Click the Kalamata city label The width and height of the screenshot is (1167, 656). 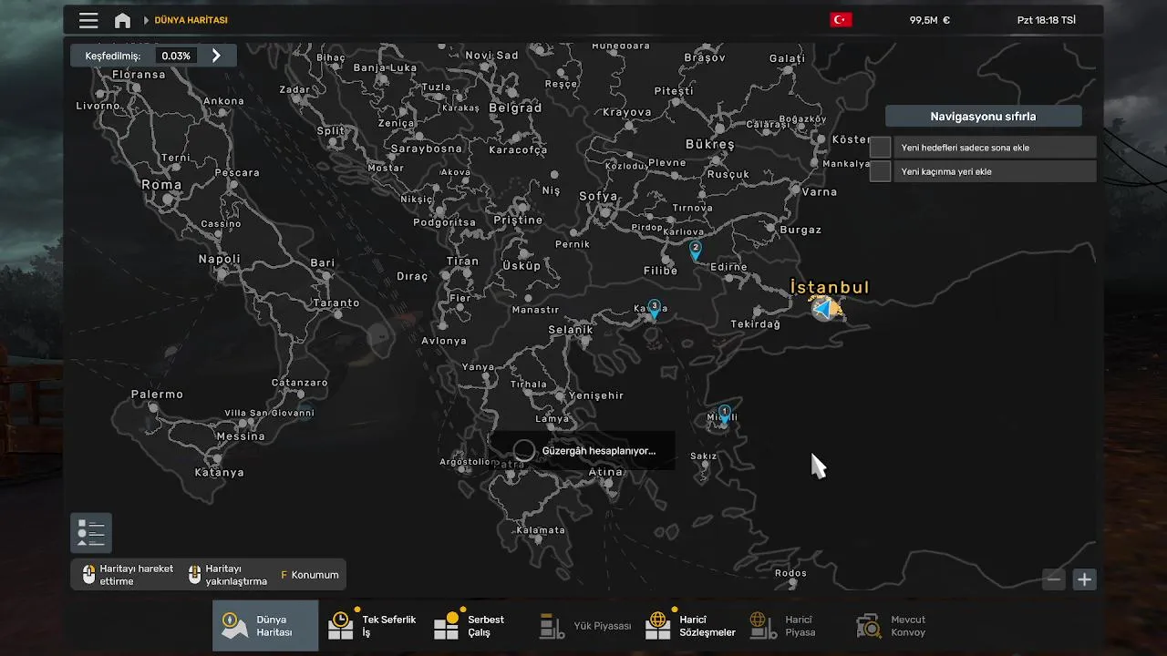coord(541,530)
